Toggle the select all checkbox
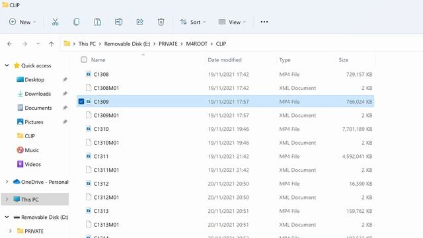This screenshot has width=423, height=238. click(84, 59)
